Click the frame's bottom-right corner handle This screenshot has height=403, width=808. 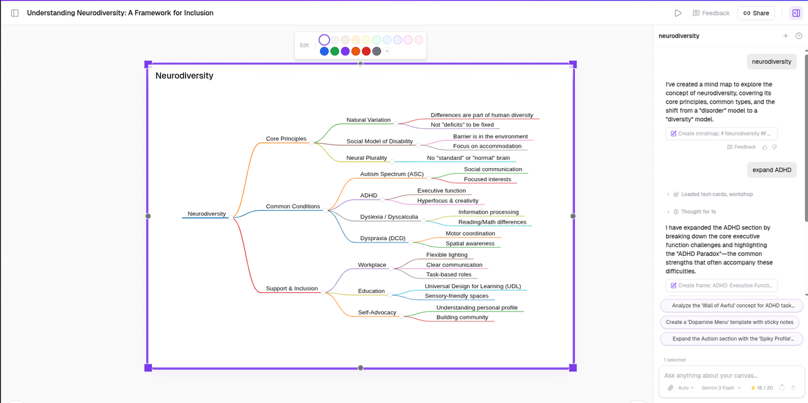(573, 368)
